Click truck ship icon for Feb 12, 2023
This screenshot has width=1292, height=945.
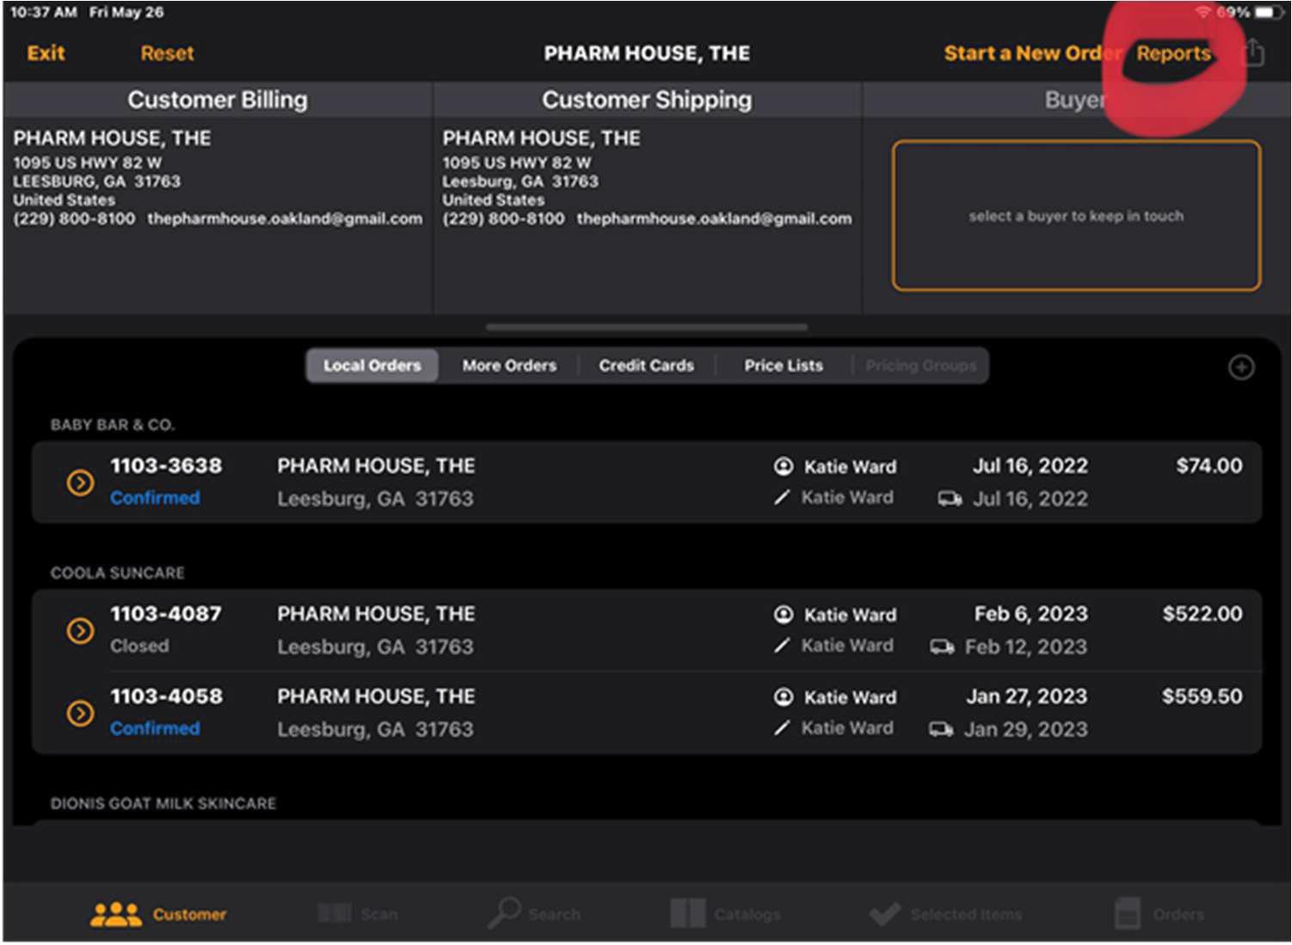[942, 647]
